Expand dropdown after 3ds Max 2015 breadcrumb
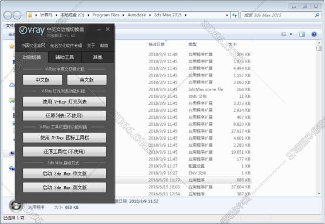The height and width of the screenshot is (224, 325). pos(185,15)
